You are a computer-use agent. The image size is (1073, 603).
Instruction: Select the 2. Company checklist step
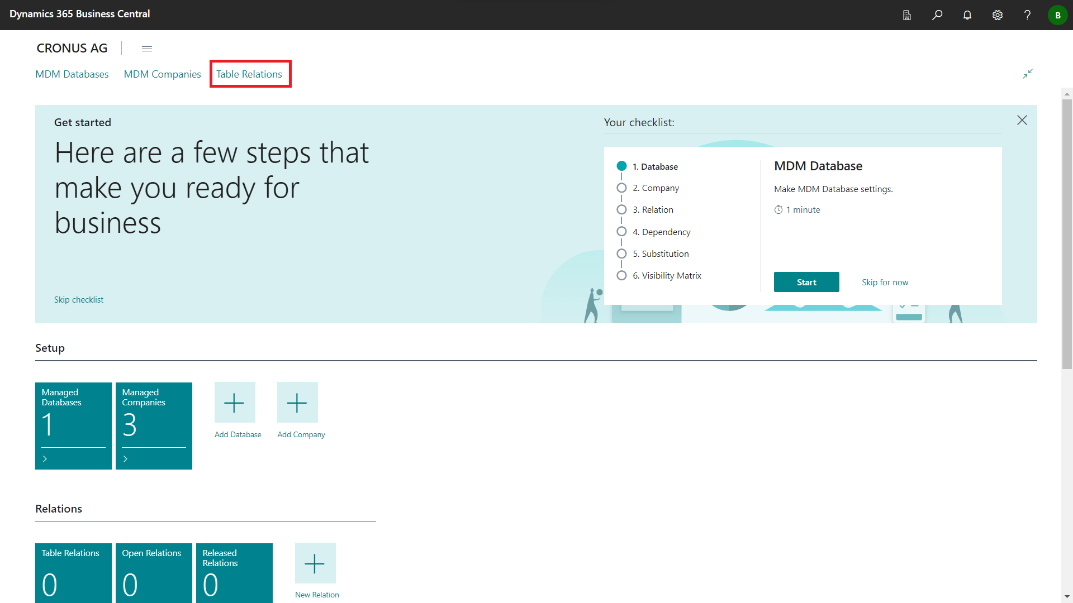(656, 188)
